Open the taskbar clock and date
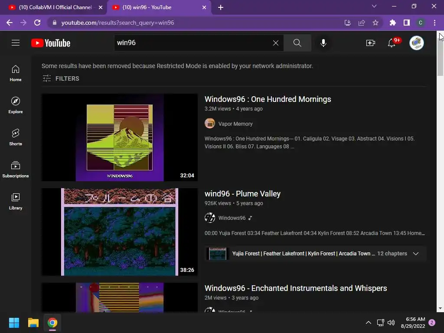The width and height of the screenshot is (444, 333). 413,323
